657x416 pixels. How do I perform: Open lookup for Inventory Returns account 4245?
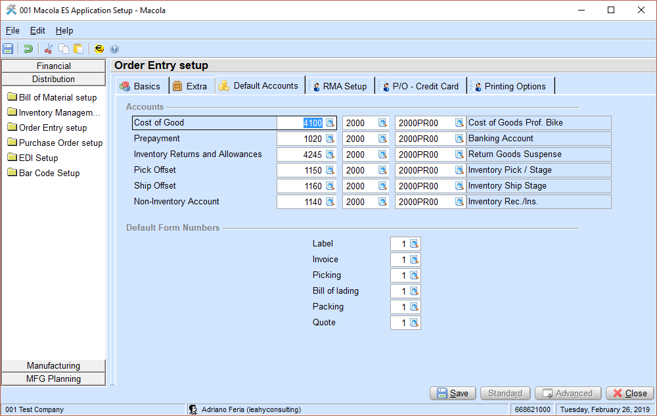[330, 154]
